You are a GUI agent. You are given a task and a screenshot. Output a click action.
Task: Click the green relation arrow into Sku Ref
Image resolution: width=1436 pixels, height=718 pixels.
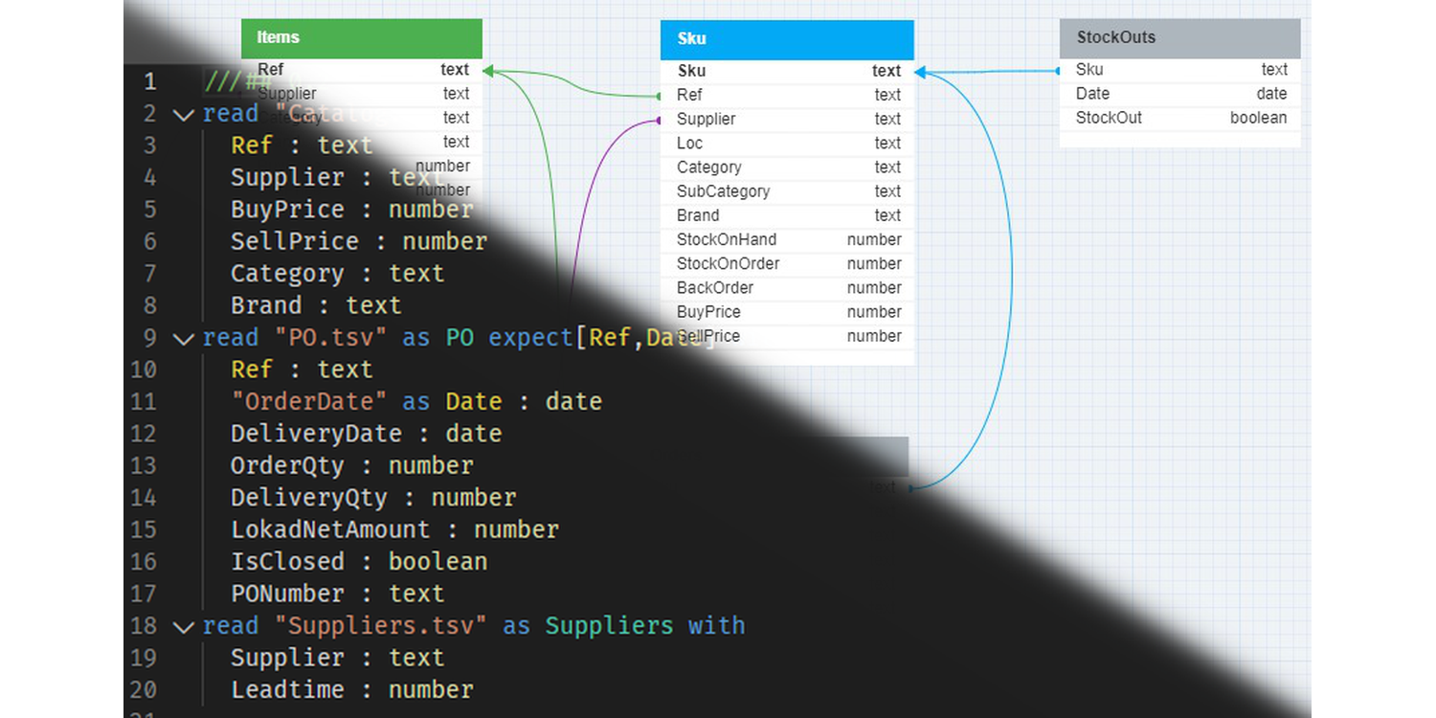pos(660,95)
